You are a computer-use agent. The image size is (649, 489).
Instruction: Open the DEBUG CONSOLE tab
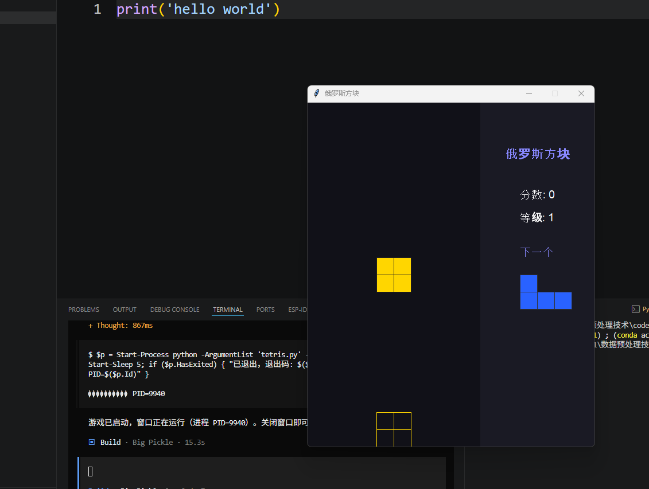(x=174, y=310)
